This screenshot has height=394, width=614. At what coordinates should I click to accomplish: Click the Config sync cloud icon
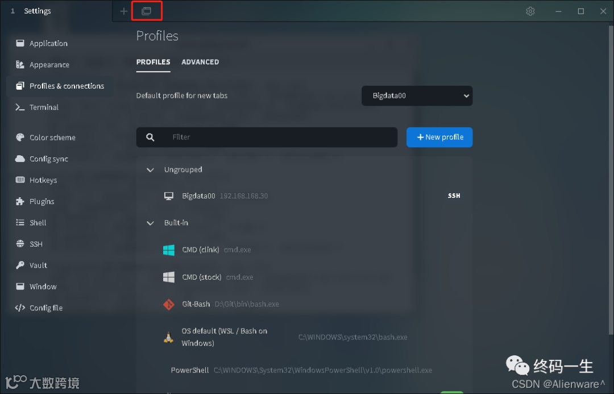tap(20, 159)
